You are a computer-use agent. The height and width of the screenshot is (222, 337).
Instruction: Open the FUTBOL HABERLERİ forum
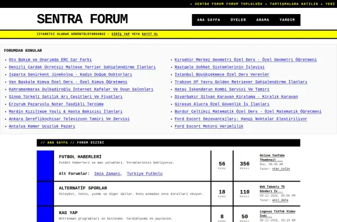point(80,157)
